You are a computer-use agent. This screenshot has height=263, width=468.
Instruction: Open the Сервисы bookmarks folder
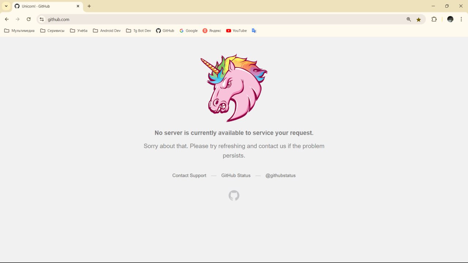pyautogui.click(x=52, y=31)
